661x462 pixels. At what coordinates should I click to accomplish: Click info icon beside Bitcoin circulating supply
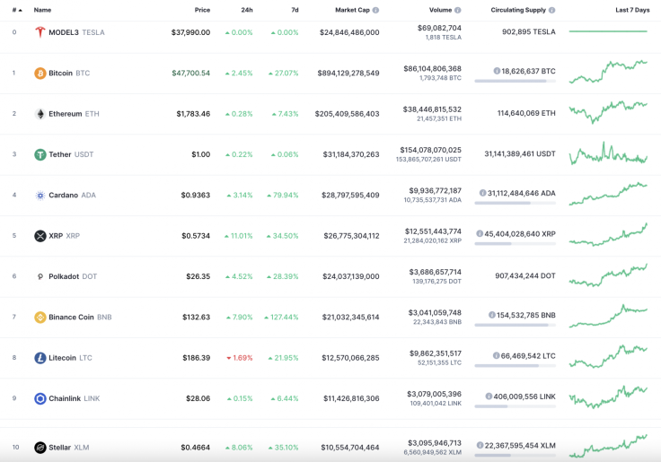497,71
